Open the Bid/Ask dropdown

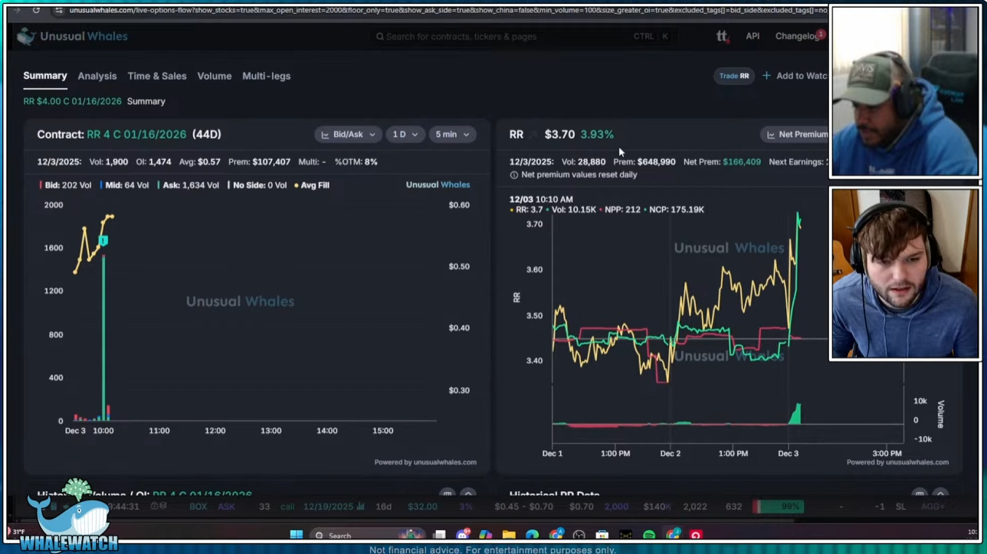[348, 134]
